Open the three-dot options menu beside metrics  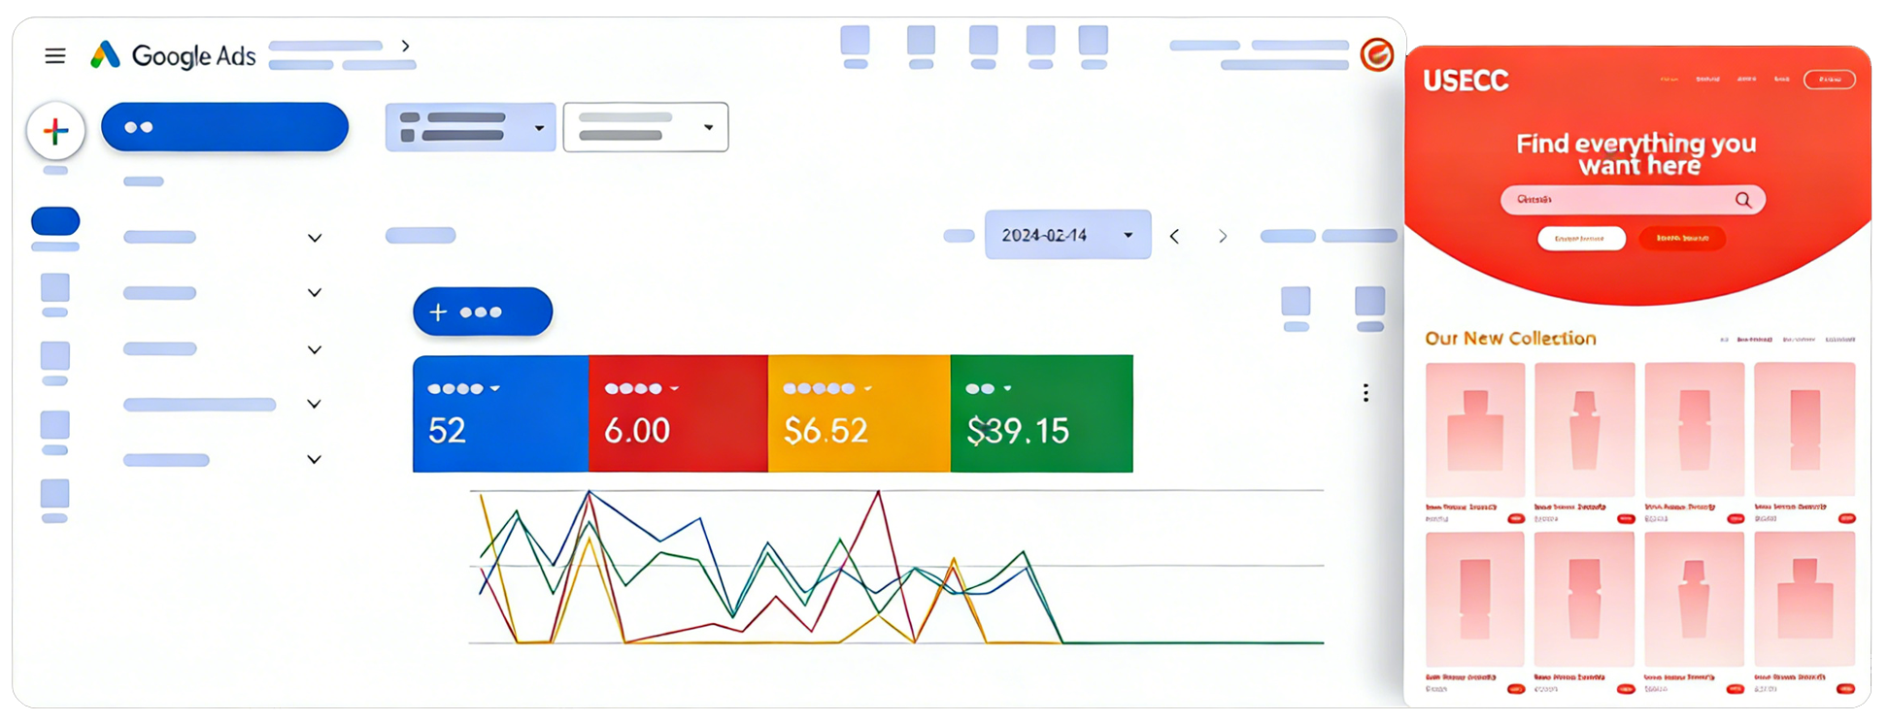click(1365, 393)
